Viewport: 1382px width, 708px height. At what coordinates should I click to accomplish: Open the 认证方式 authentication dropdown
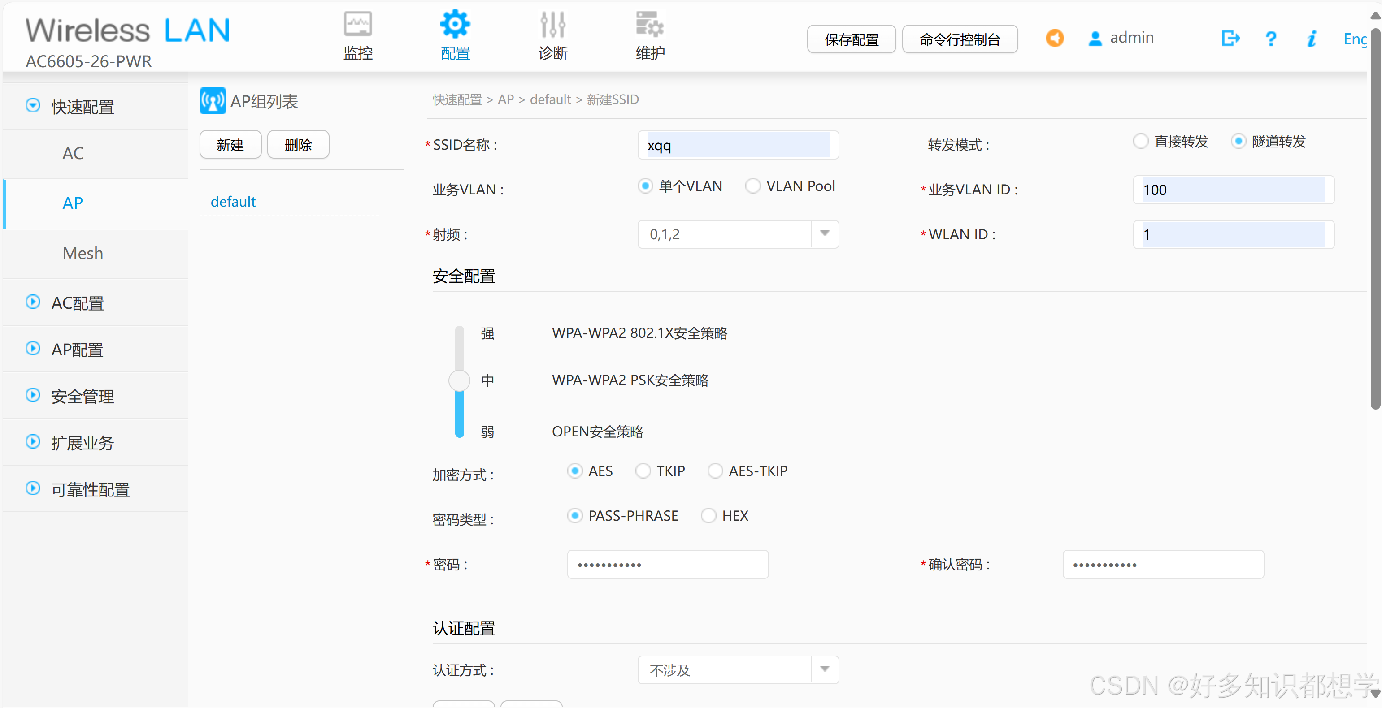825,669
